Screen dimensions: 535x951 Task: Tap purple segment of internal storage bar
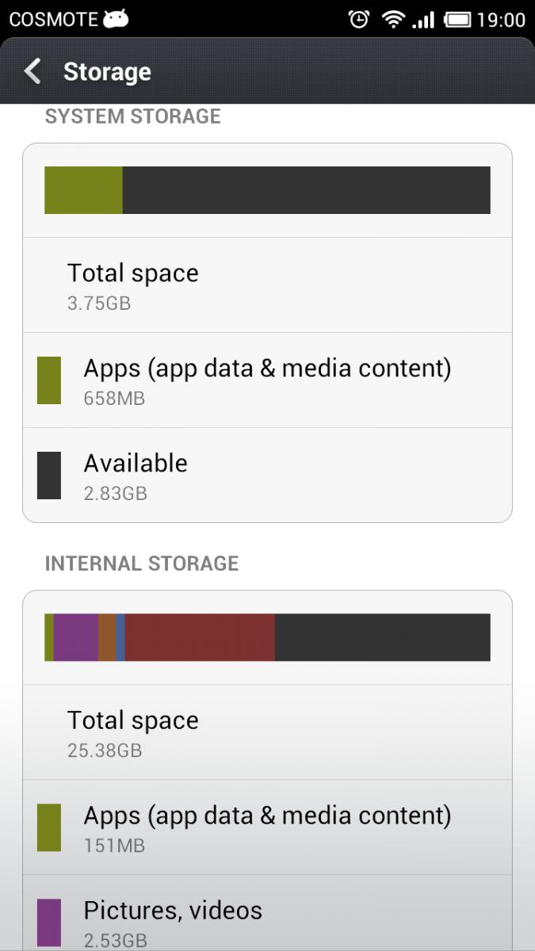click(x=75, y=637)
